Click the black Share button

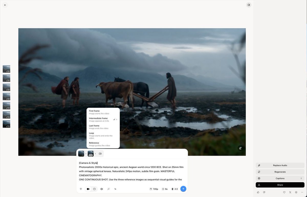point(280,185)
